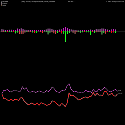Click the tallest green volume bar at chart center
The image size is (125, 125).
coord(65,36)
